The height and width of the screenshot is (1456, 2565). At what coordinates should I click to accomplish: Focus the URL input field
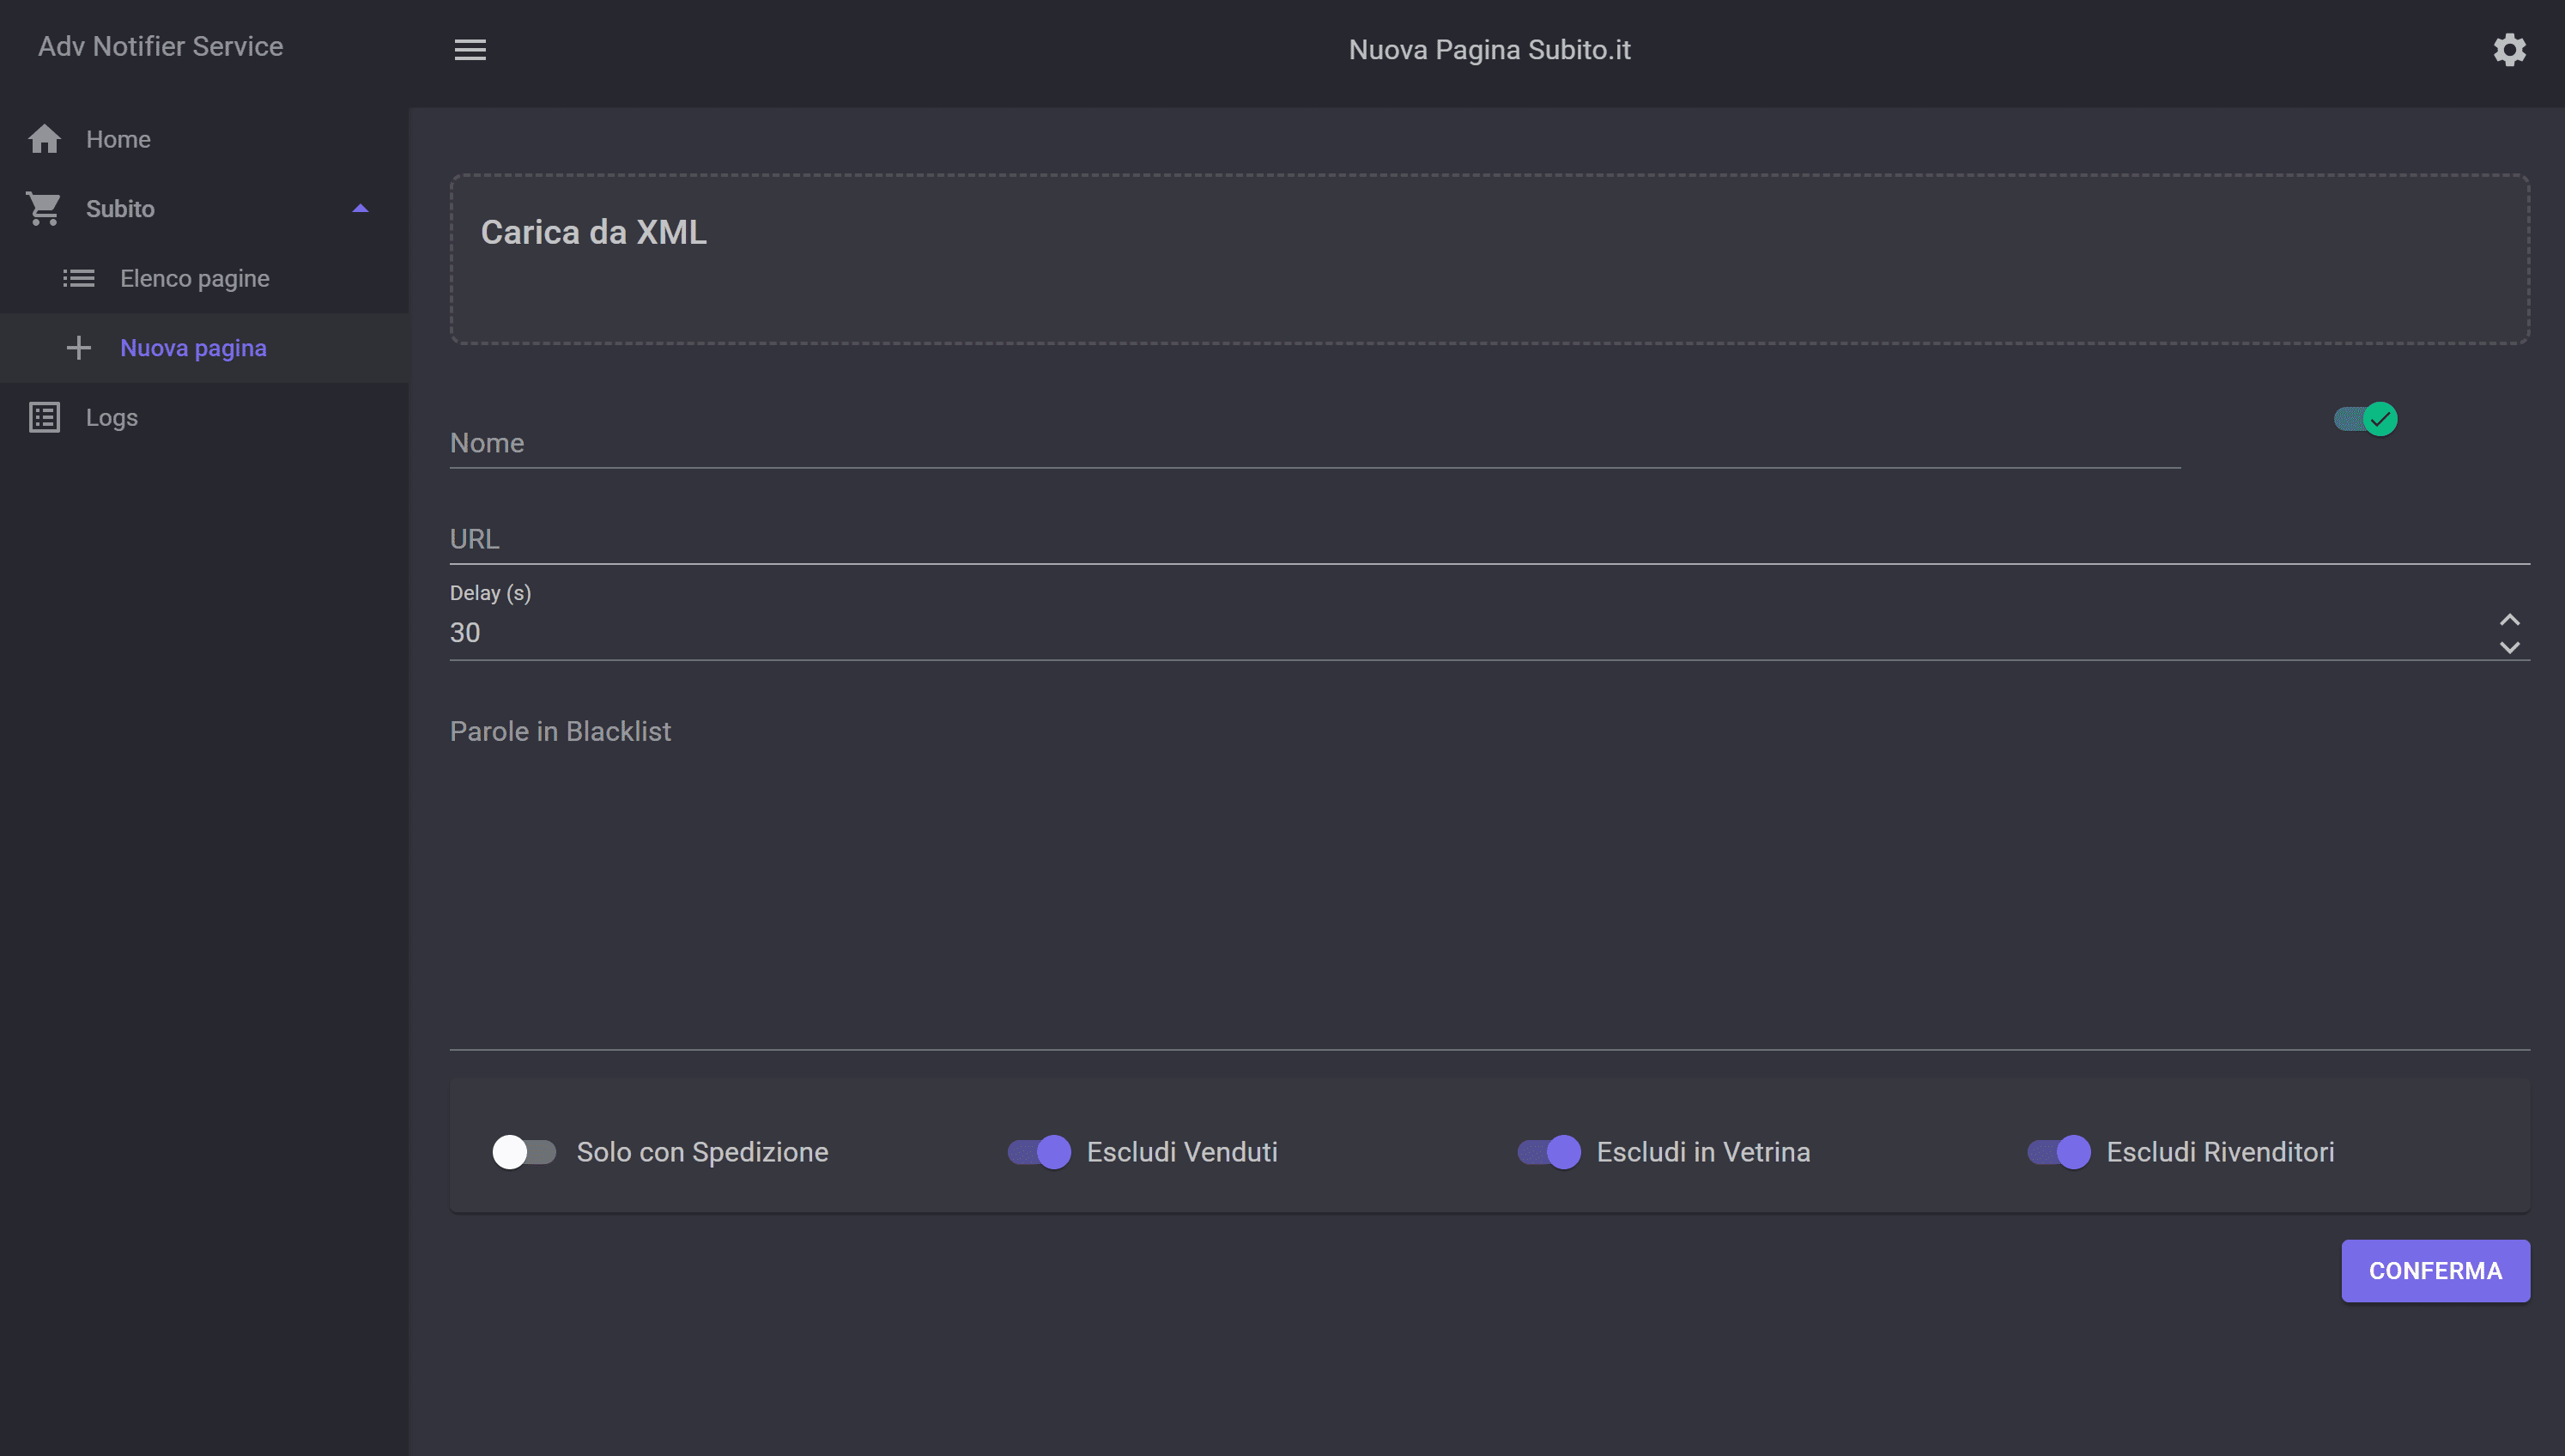(x=1489, y=539)
